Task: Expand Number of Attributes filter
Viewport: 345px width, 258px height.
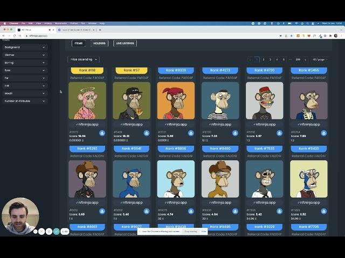Action: coord(25,101)
